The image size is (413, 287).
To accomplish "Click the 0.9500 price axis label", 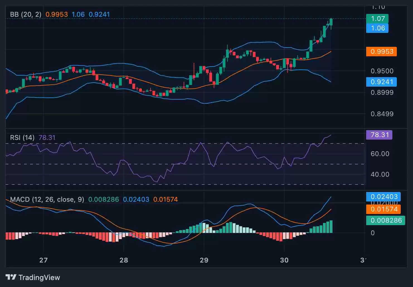I will pyautogui.click(x=382, y=71).
